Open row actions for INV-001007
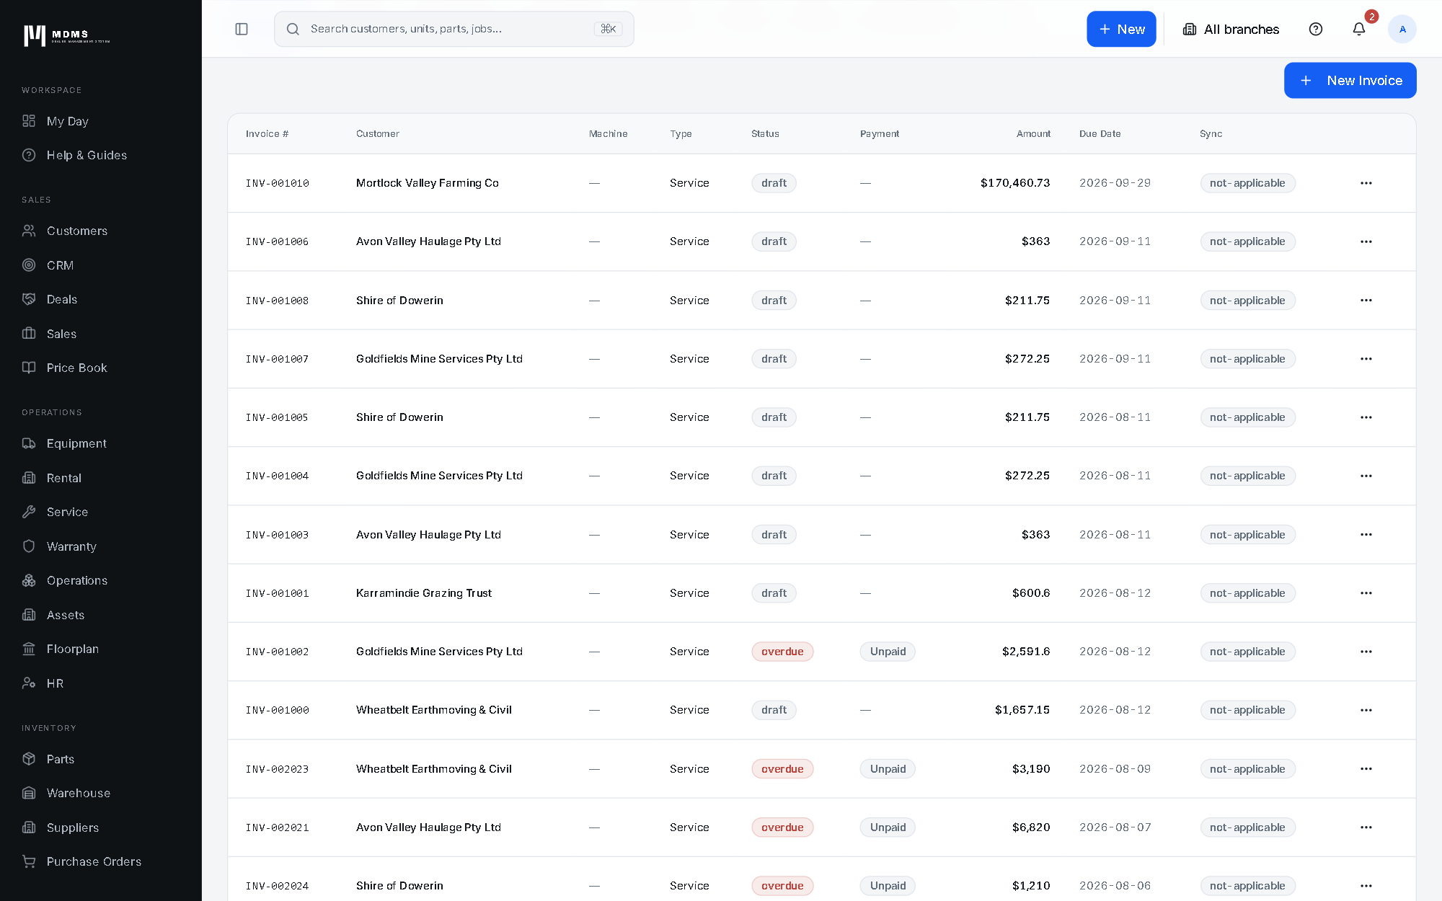The width and height of the screenshot is (1442, 901). [1366, 359]
